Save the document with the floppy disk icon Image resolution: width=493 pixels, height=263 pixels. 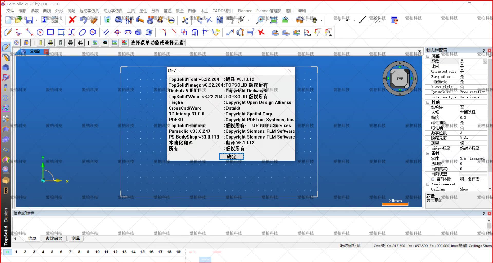click(30, 20)
